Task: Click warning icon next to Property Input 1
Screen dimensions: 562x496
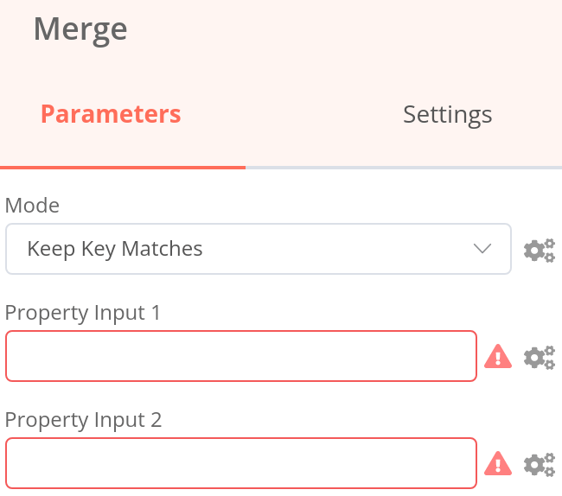Action: (x=498, y=356)
